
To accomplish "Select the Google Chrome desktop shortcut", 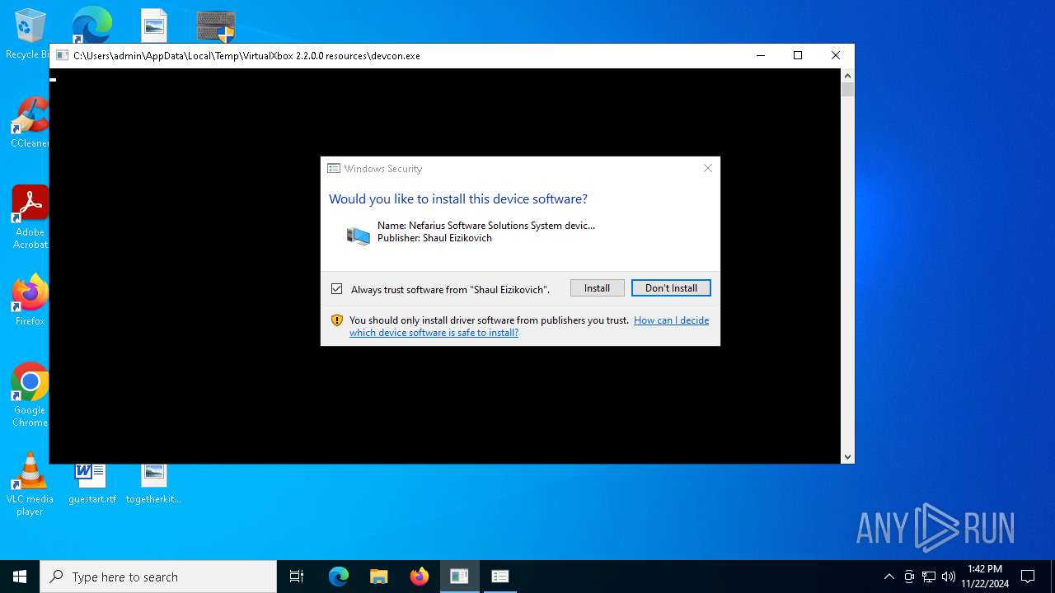I will 30,395.
